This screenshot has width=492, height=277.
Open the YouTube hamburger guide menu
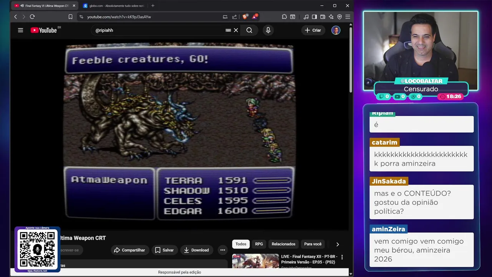[20, 30]
